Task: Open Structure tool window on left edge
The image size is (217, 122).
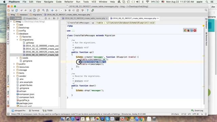Action: coord(8,38)
